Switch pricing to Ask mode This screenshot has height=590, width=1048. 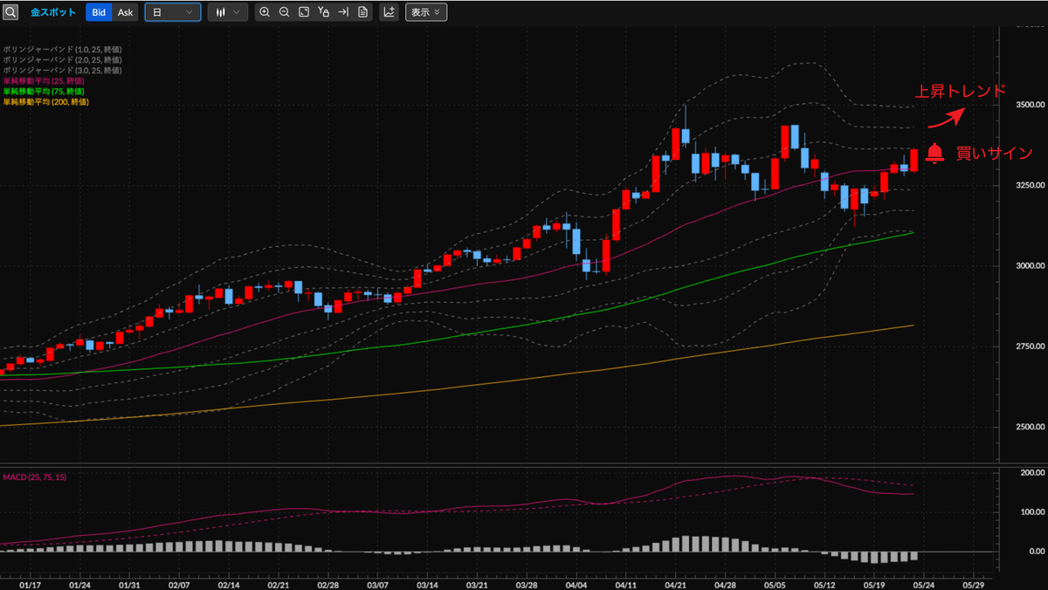125,12
